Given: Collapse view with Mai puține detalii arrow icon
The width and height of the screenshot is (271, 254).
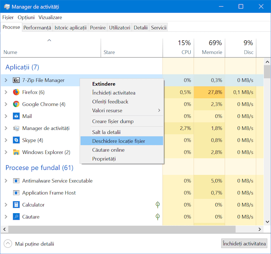Looking at the screenshot, I should tap(7, 244).
